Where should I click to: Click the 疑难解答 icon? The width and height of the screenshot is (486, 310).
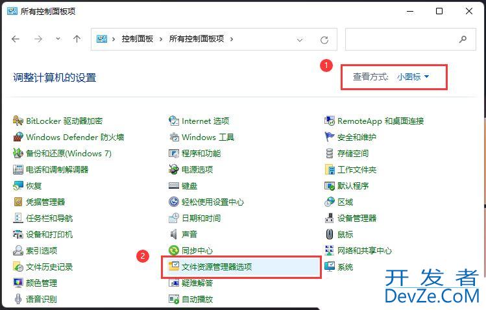(174, 283)
